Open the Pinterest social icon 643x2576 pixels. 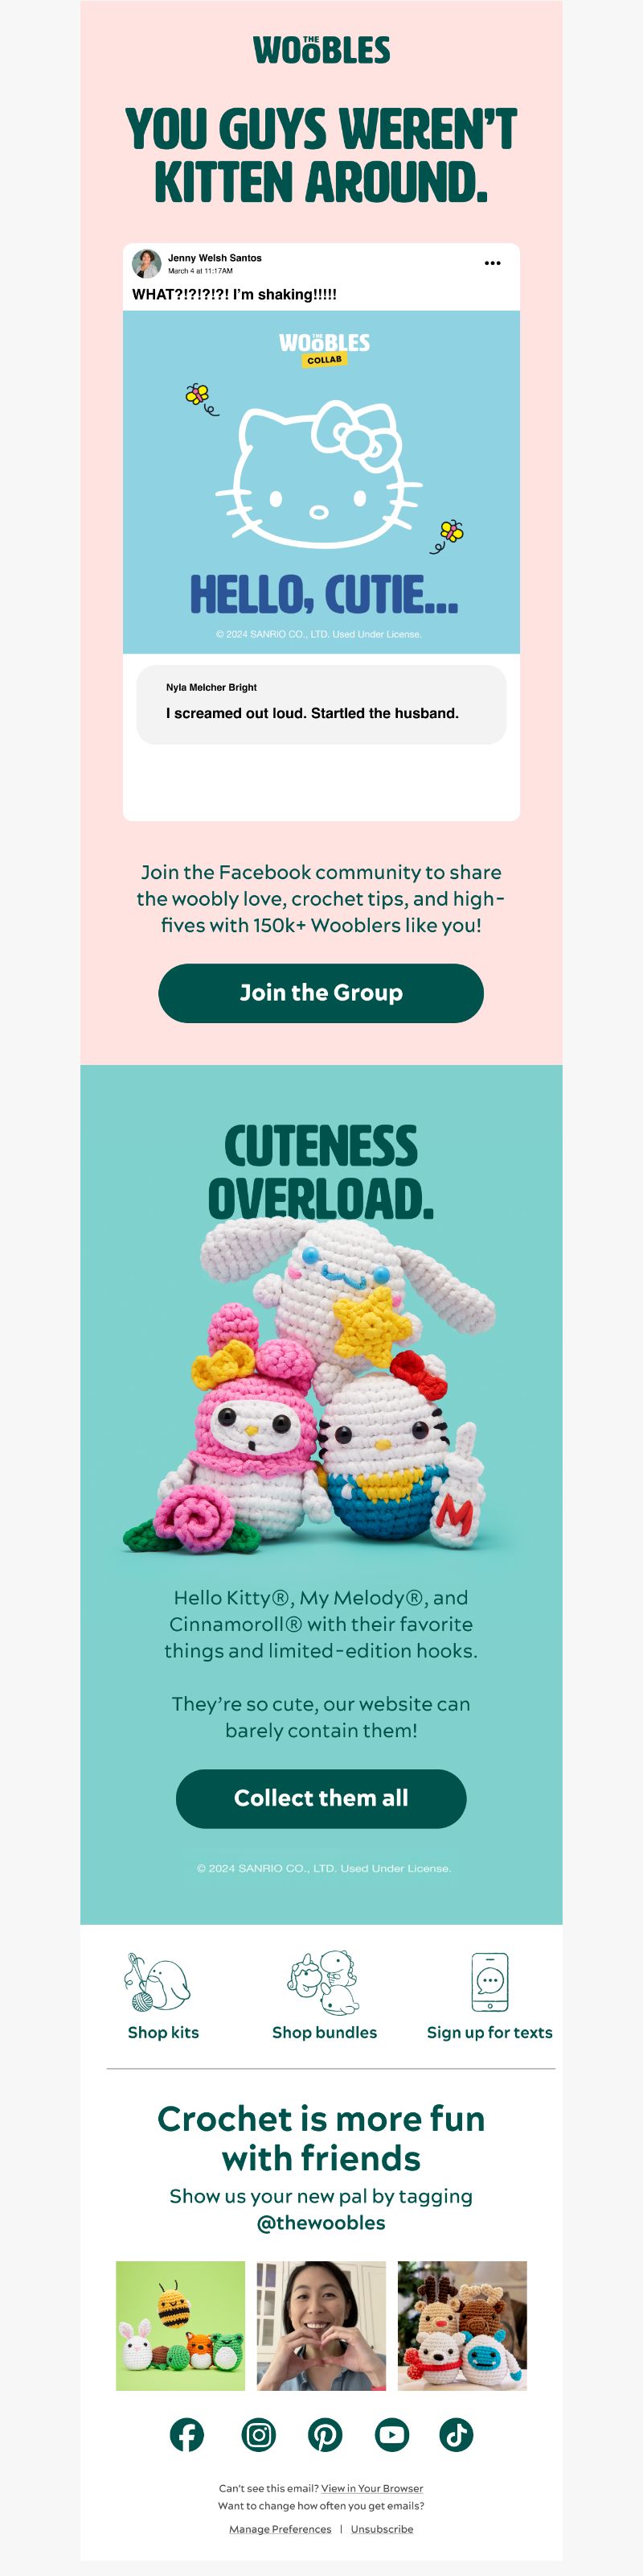[x=325, y=2434]
